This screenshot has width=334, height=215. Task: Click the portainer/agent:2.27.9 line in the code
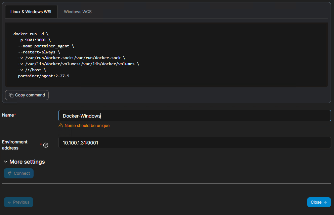coord(44,76)
